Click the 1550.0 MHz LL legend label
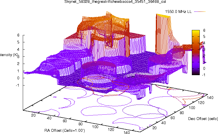The width and height of the screenshot is (218, 134). [x=178, y=12]
